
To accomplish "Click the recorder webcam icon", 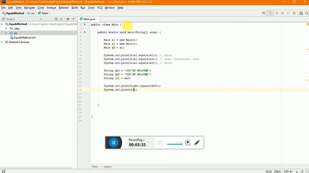I will click(x=188, y=142).
